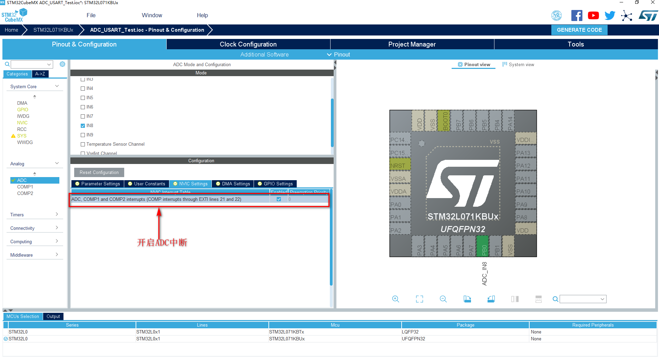This screenshot has width=659, height=360.
Task: Open the File menu
Action: (91, 15)
